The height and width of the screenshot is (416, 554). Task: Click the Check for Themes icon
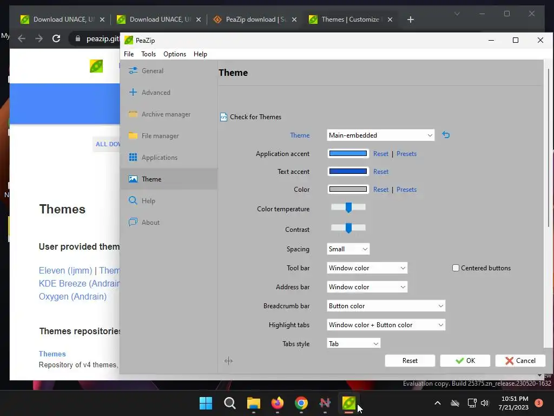223,117
